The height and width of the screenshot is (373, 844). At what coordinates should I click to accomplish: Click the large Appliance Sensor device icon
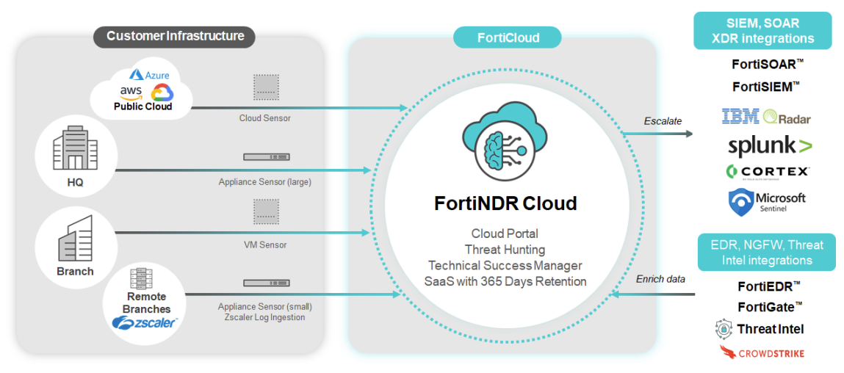tap(267, 157)
